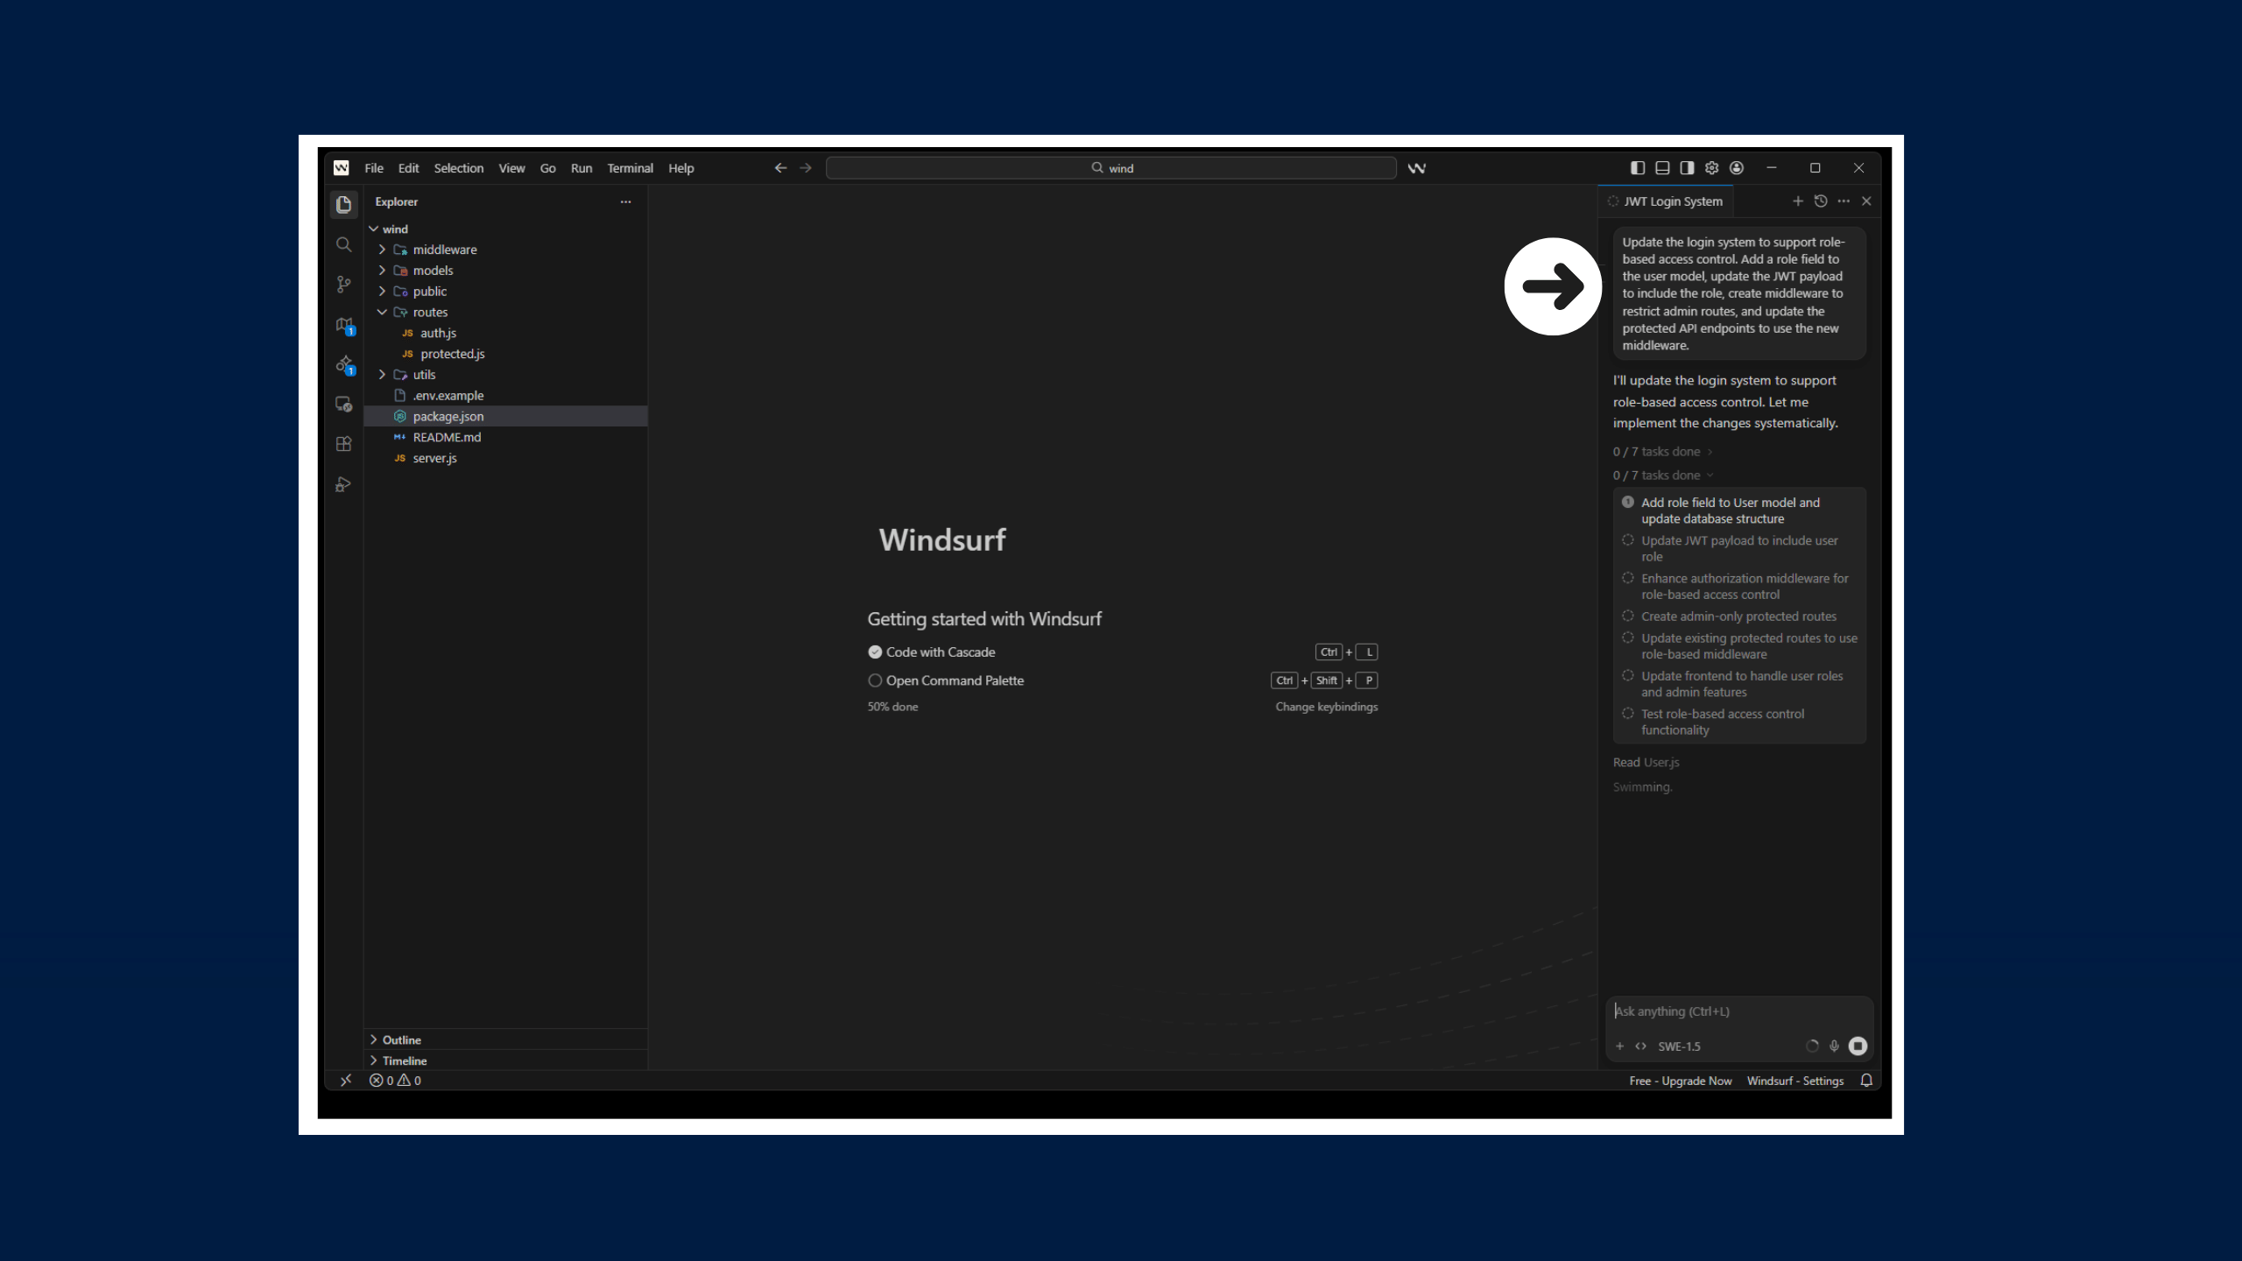The image size is (2242, 1261).
Task: Activate the microphone icon in Cascade input
Action: click(x=1835, y=1046)
